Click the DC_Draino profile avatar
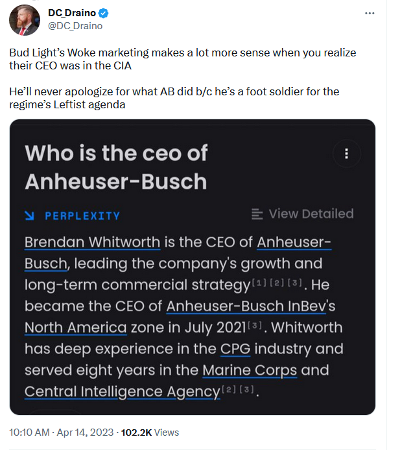 point(25,20)
